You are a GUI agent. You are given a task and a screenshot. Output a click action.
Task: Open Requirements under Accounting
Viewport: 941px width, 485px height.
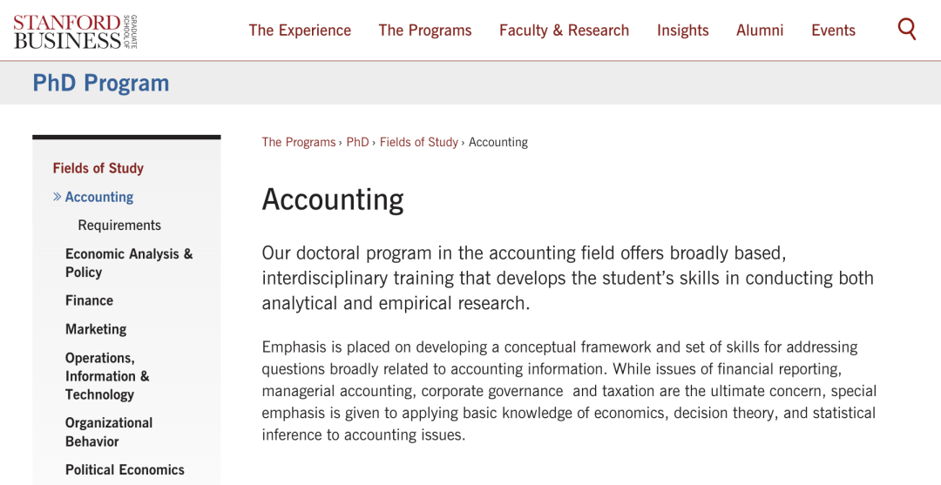119,226
